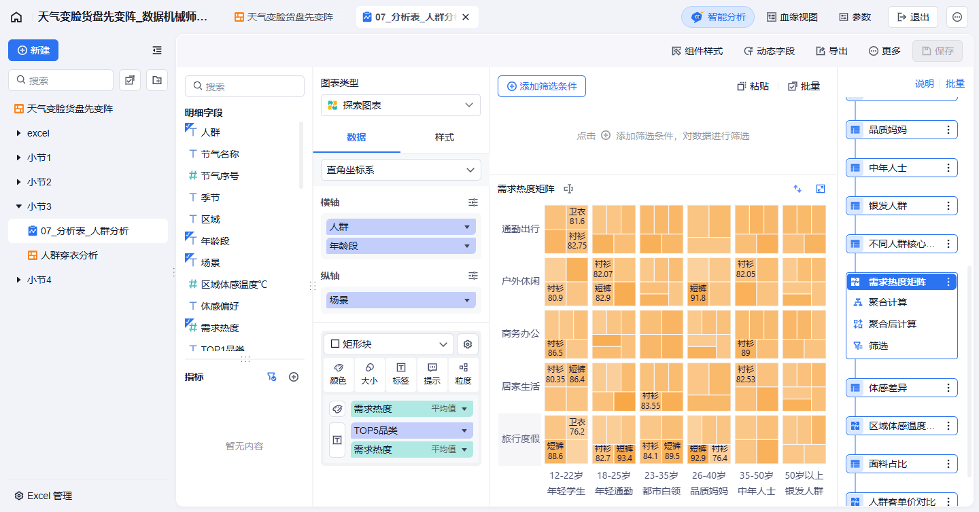
Task: Click the Granularity property button
Action: tap(464, 374)
